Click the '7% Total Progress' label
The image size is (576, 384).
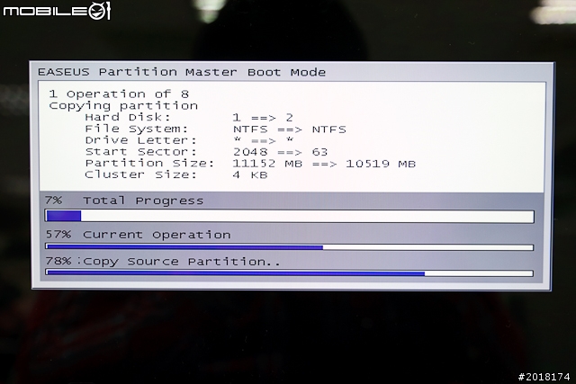(x=124, y=201)
